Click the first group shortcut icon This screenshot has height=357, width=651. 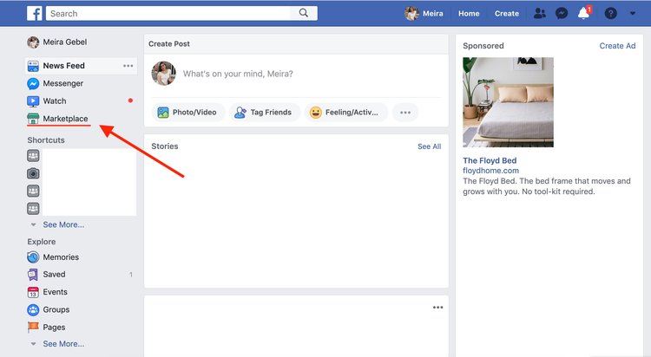pos(33,156)
